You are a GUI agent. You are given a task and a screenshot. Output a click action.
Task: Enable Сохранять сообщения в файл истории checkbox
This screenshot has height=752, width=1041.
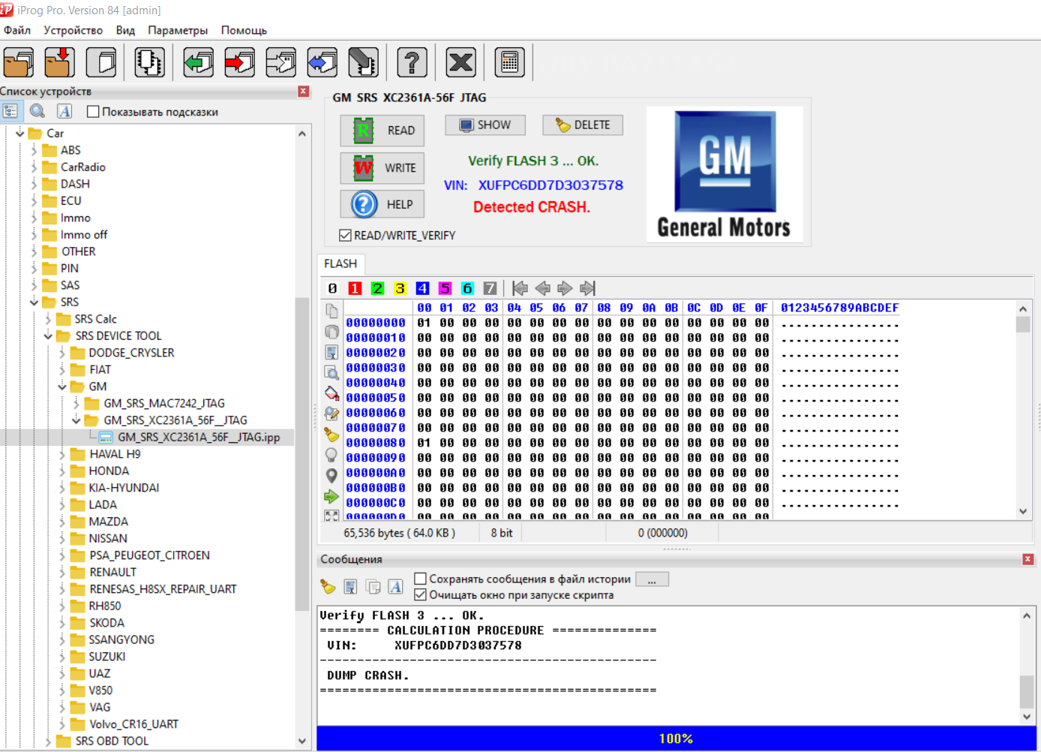(421, 579)
